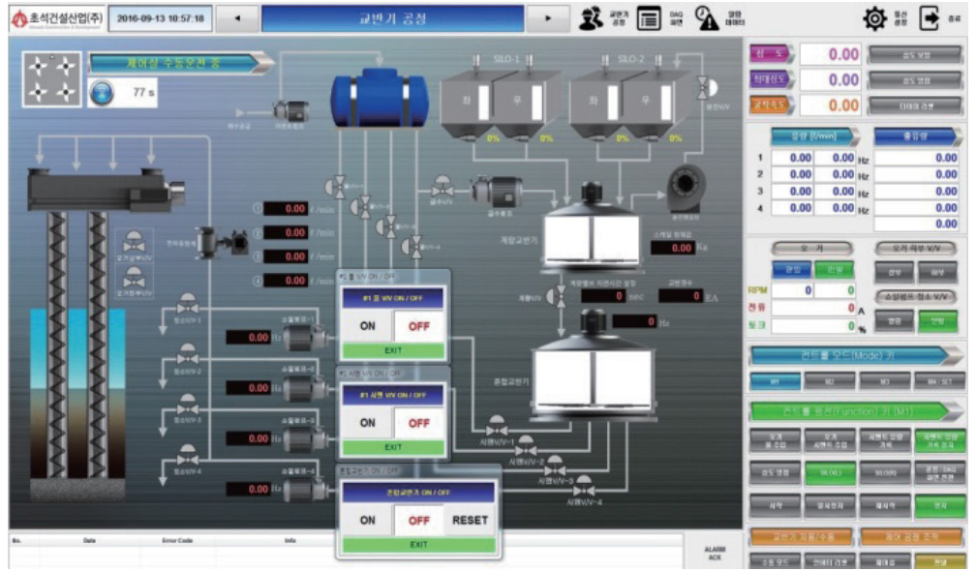This screenshot has height=571, width=977.
Task: Click EXIT in the #1 water valve popup
Action: click(x=392, y=350)
